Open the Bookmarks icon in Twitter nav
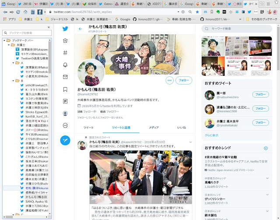 point(65,89)
